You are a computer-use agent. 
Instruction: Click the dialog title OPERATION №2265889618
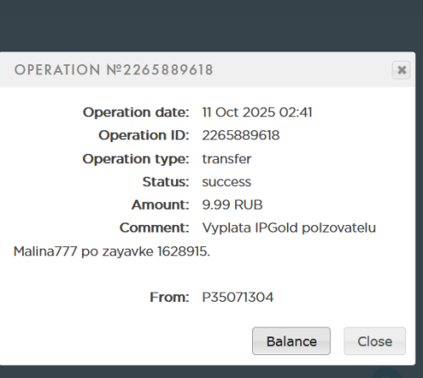pos(113,70)
